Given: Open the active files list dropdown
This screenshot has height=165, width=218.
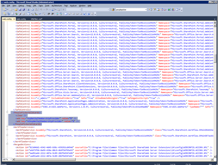Looking at the screenshot, I should [215, 19].
